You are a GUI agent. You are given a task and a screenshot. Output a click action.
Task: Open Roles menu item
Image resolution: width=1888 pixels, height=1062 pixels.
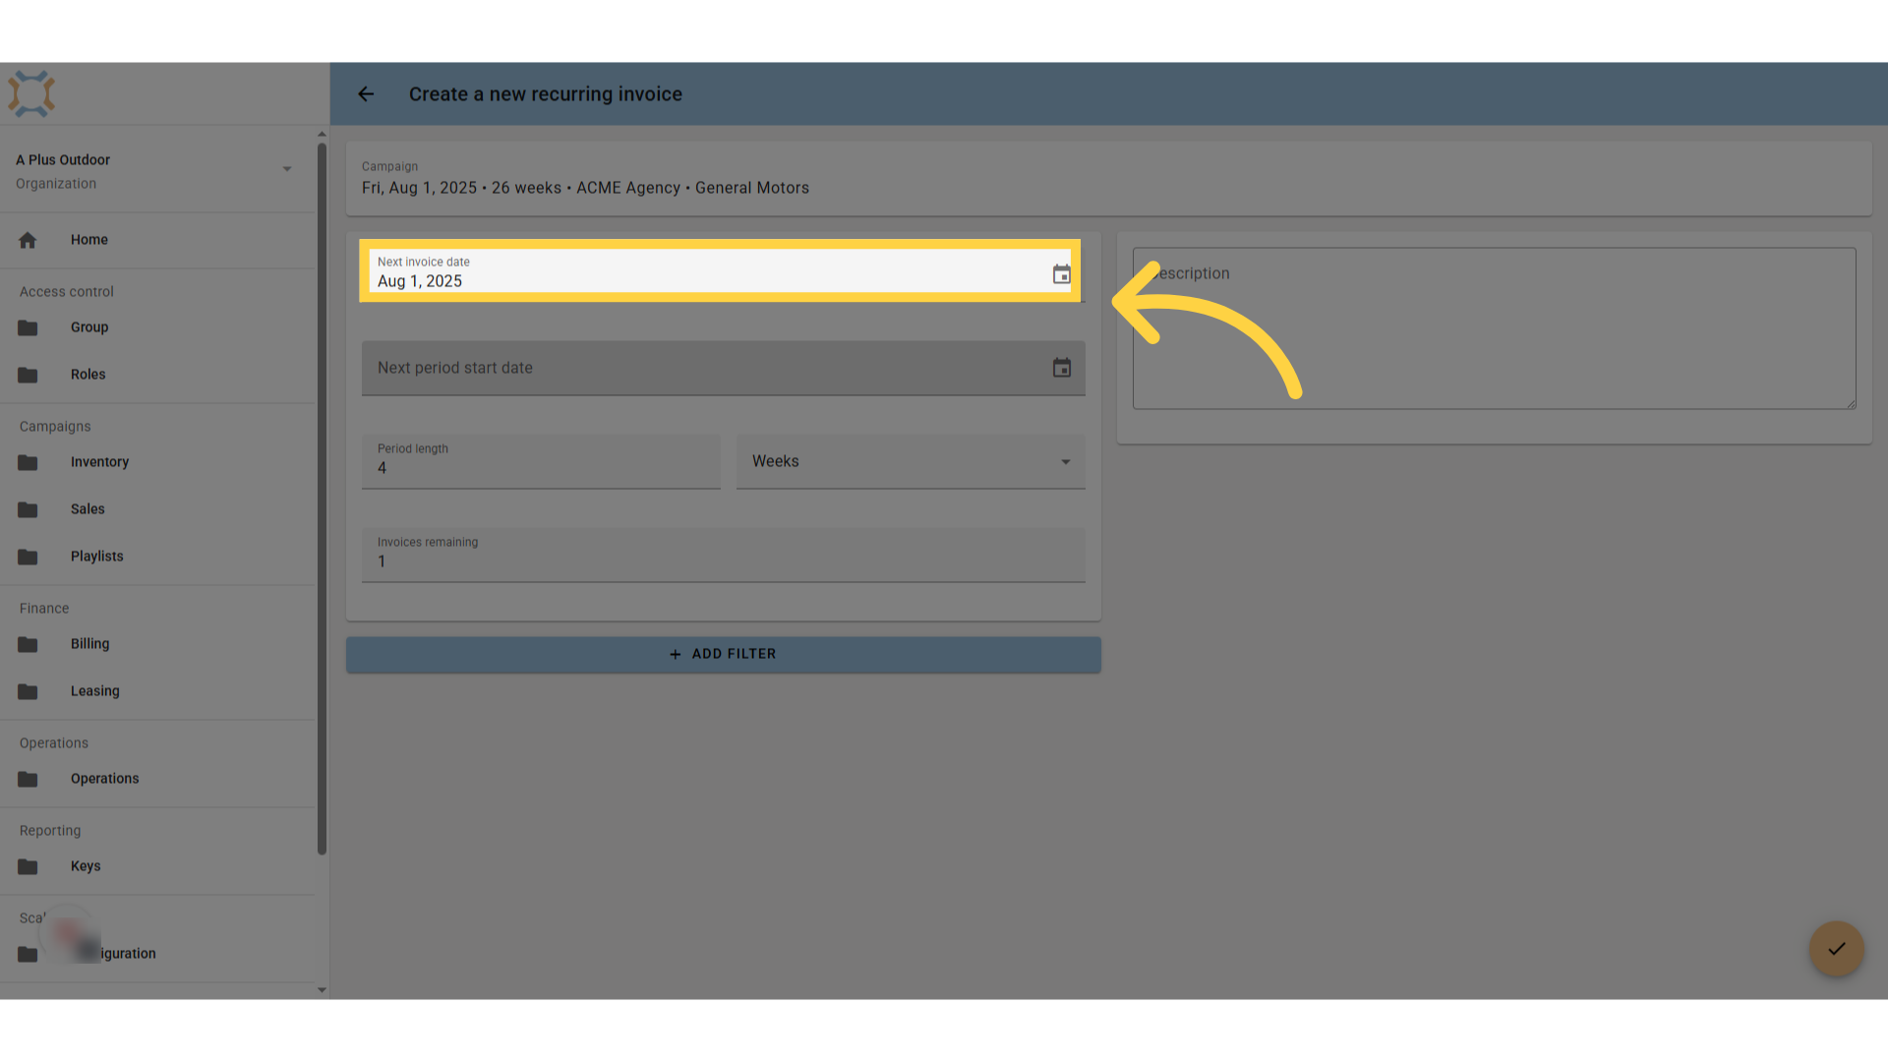tap(157, 375)
